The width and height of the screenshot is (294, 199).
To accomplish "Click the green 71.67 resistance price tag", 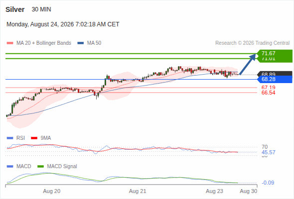I will 275,54.
